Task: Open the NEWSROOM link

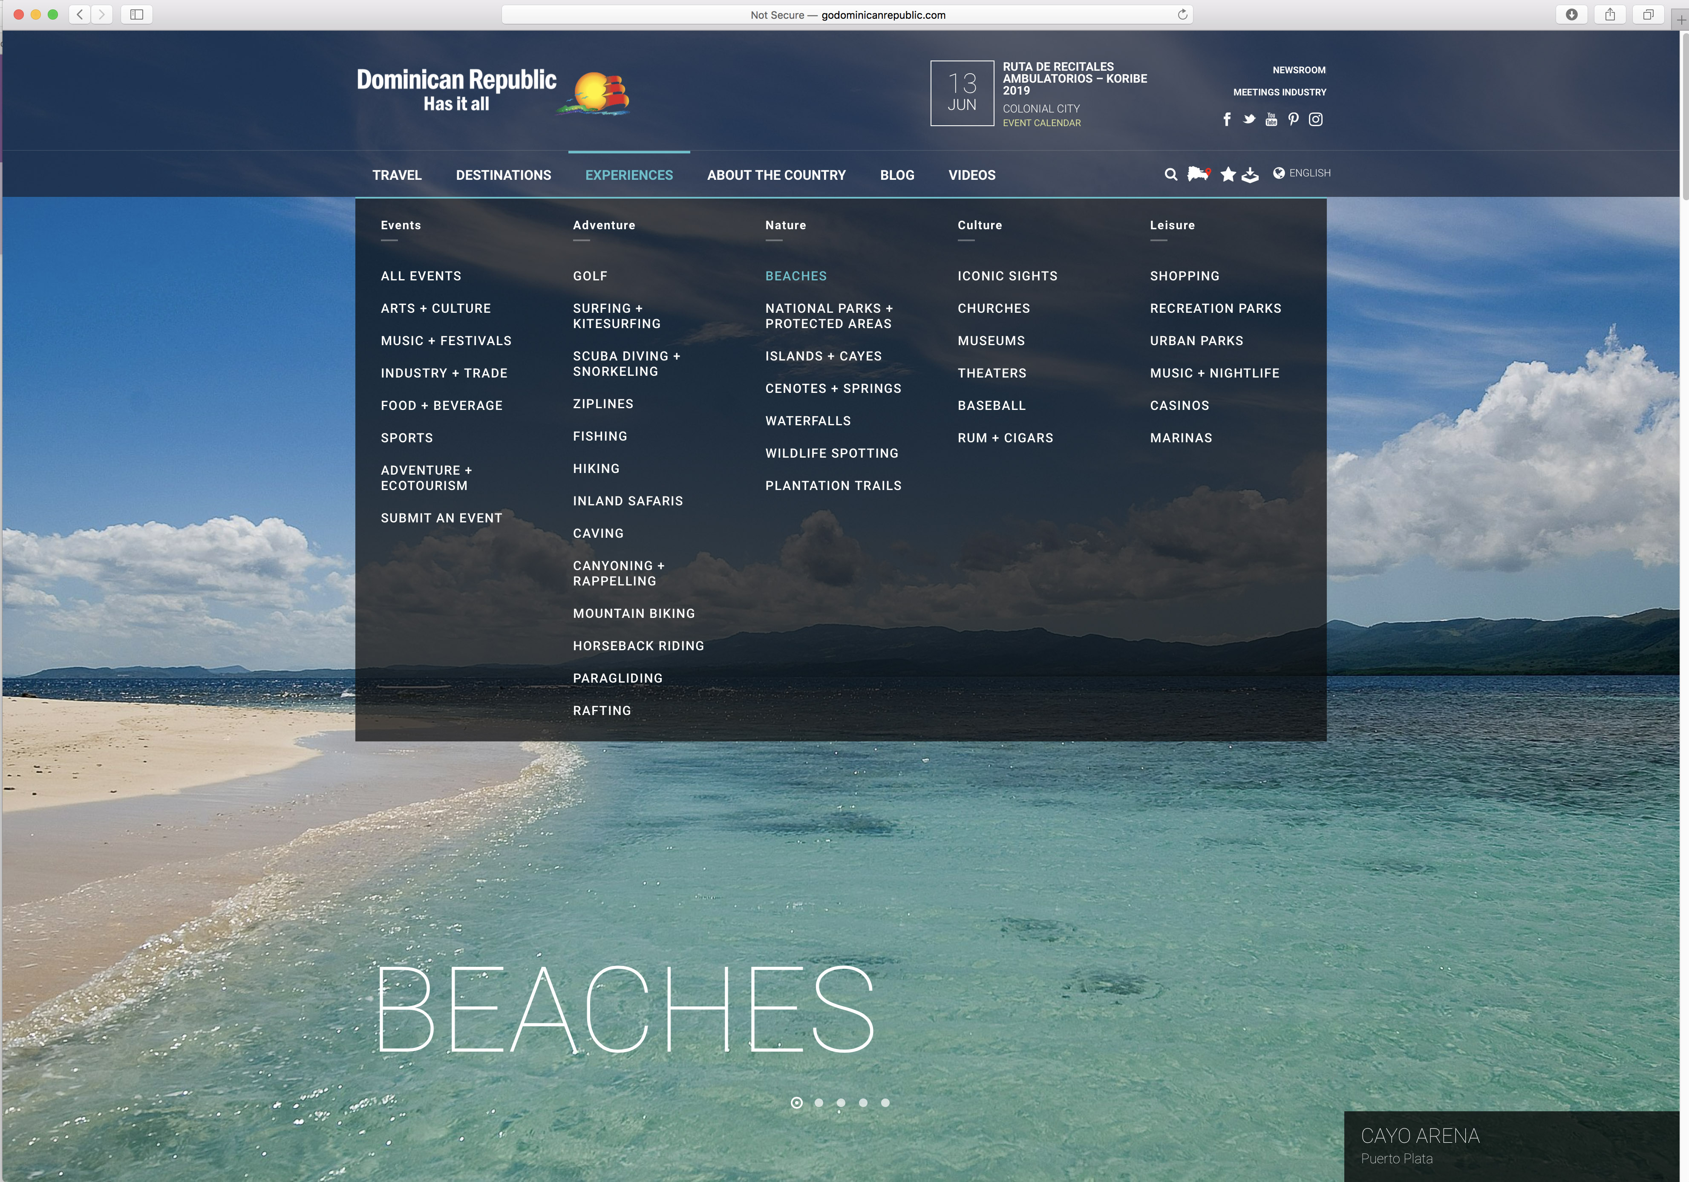Action: click(x=1298, y=70)
